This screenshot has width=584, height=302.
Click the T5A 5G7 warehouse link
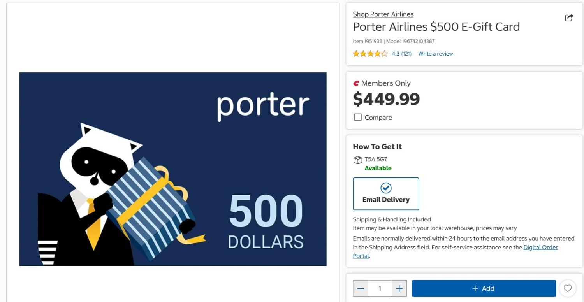pos(375,159)
